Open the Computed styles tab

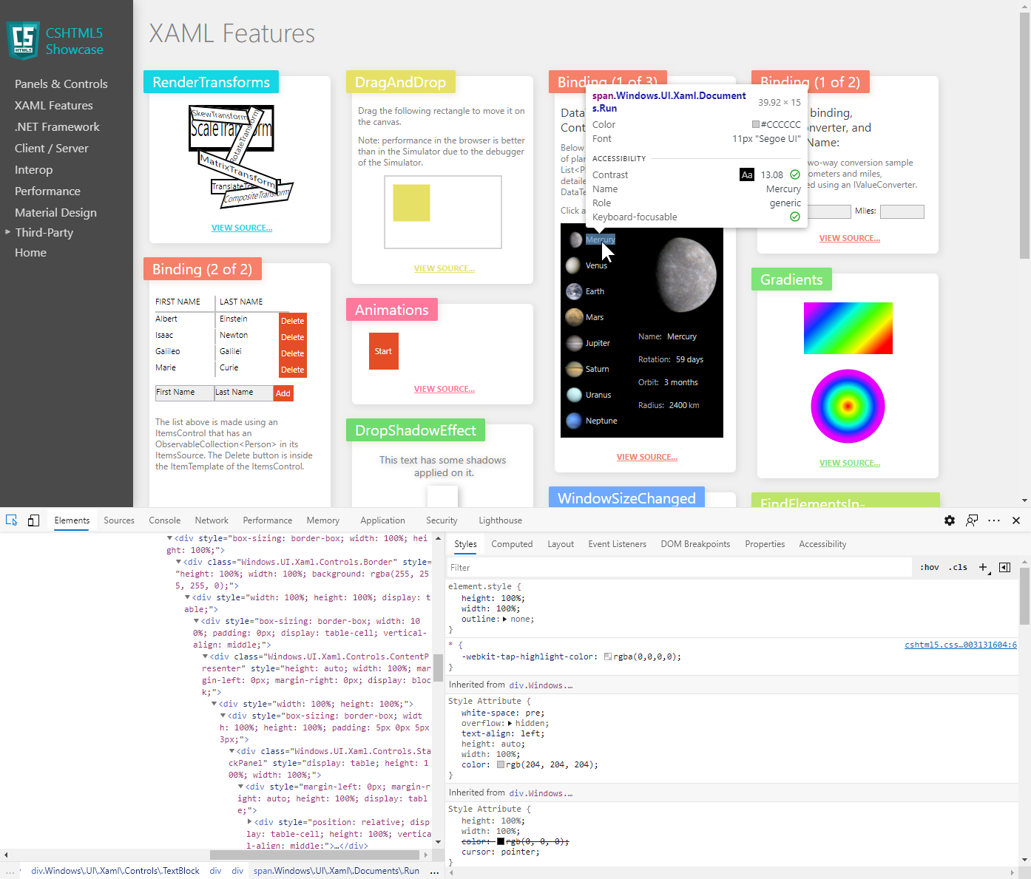point(512,544)
